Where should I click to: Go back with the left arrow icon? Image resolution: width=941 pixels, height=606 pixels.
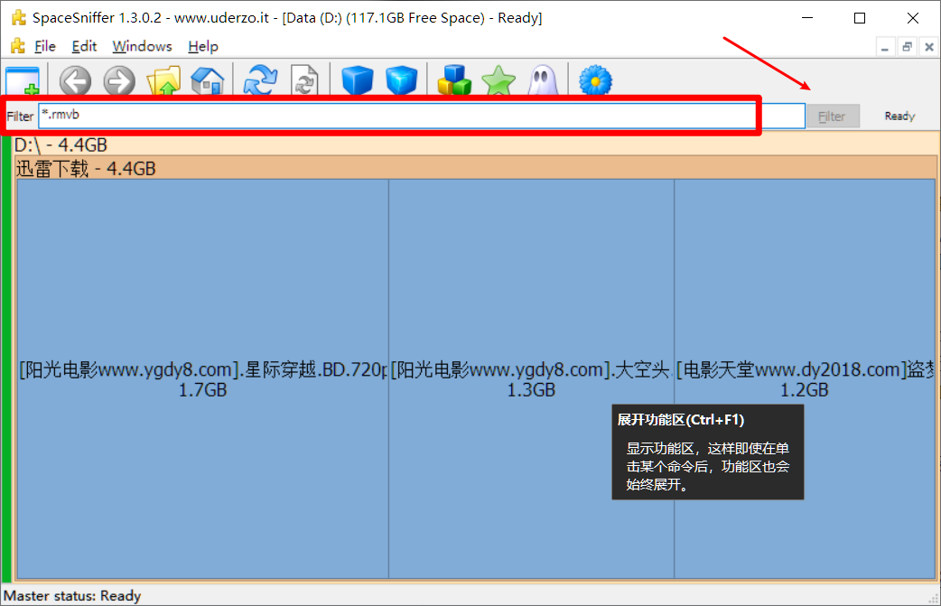[x=75, y=80]
